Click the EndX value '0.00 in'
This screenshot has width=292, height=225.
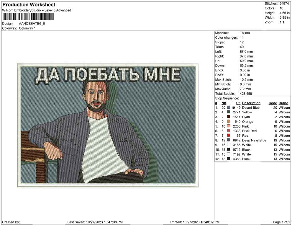coord(245,70)
